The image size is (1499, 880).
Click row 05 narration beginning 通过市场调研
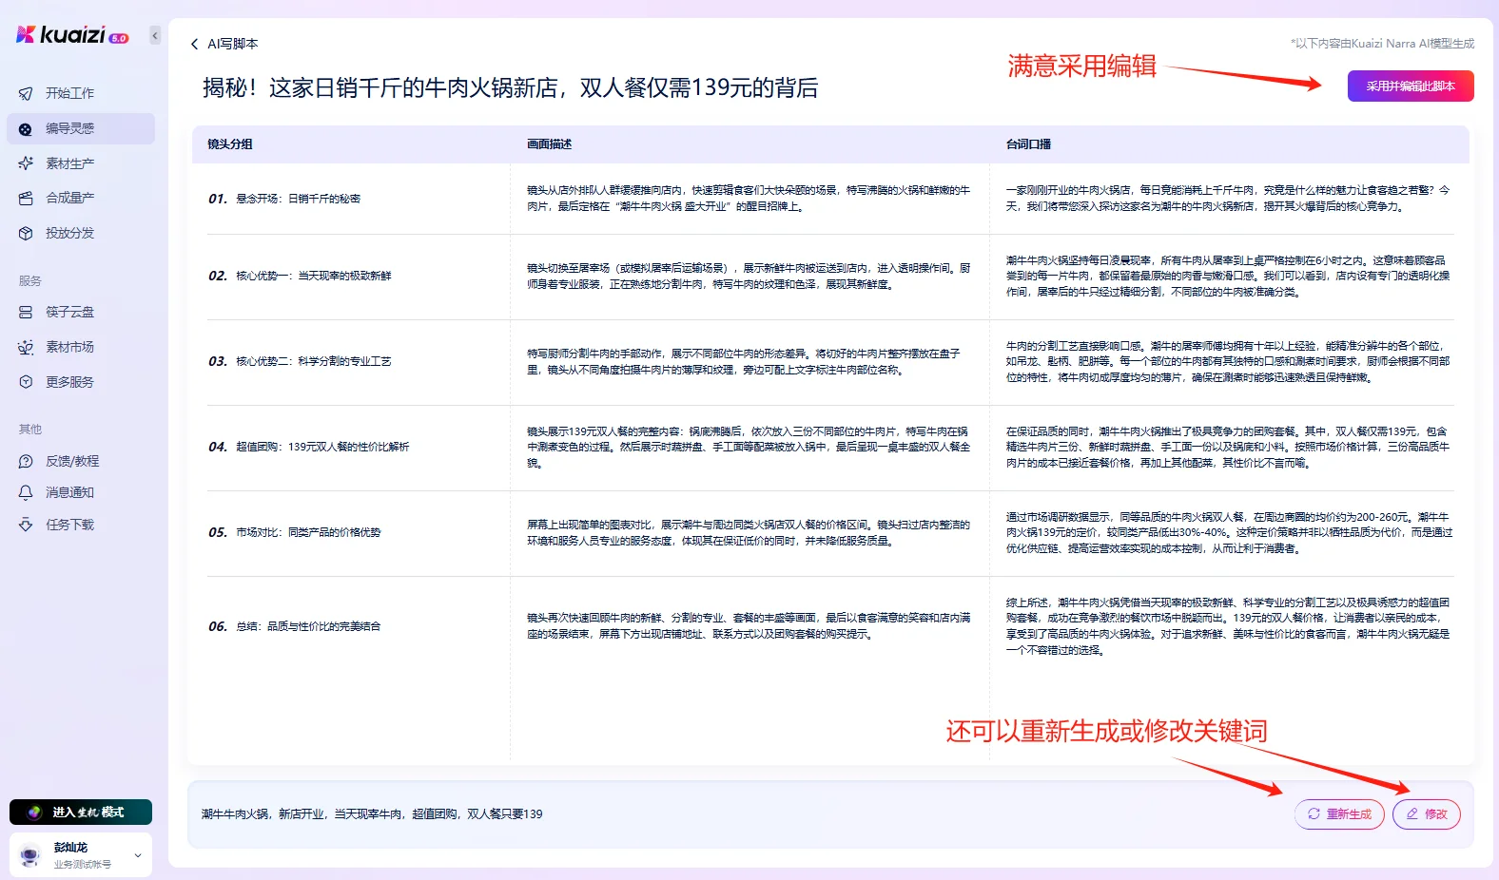pos(1229,532)
